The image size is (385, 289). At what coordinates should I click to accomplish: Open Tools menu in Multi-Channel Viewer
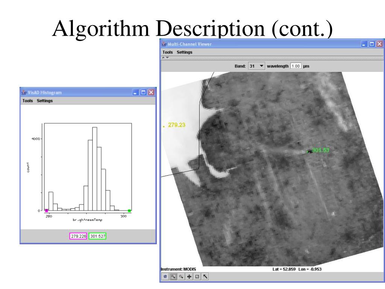[x=168, y=52]
